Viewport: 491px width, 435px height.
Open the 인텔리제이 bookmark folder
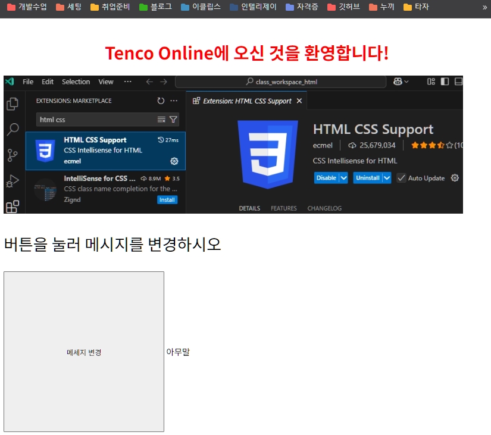253,7
